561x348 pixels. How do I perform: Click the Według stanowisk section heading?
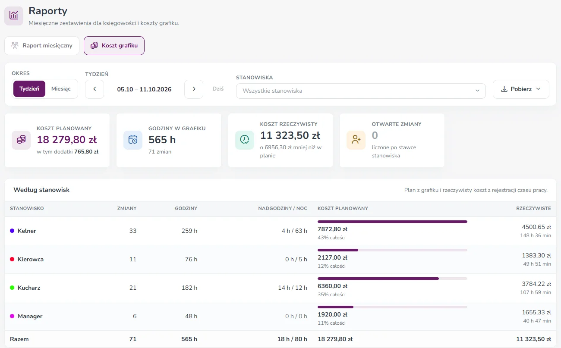coord(41,190)
